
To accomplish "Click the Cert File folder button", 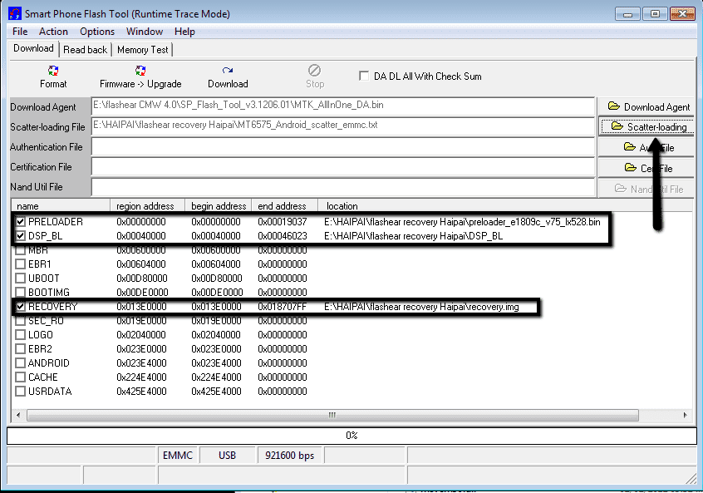I will coord(648,168).
